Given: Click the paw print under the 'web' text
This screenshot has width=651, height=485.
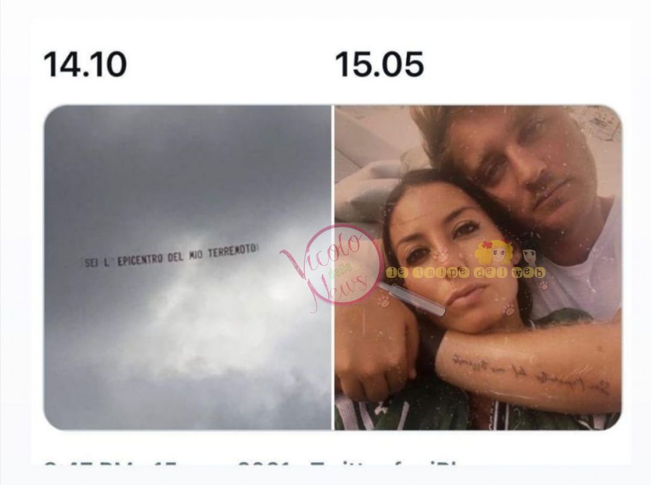Looking at the screenshot, I should [x=543, y=285].
